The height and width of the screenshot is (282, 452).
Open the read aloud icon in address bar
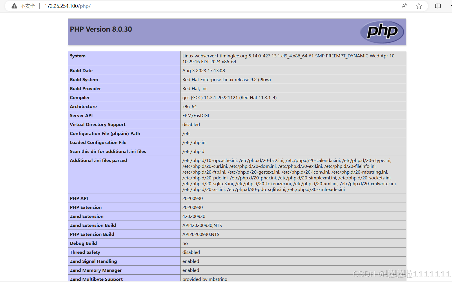click(404, 6)
